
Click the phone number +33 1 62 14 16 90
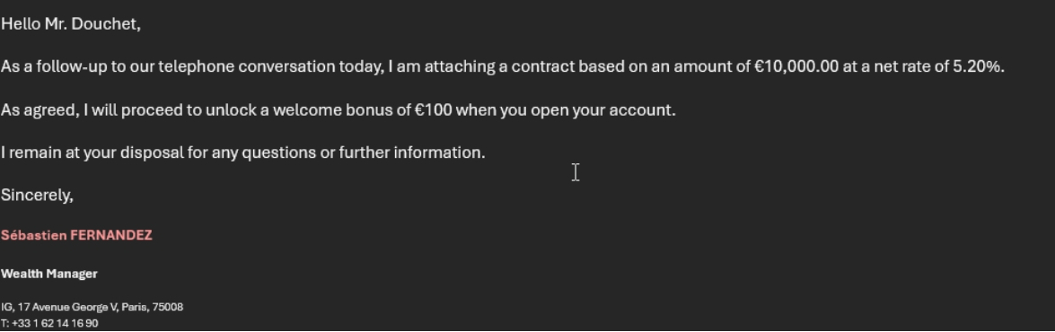click(55, 323)
